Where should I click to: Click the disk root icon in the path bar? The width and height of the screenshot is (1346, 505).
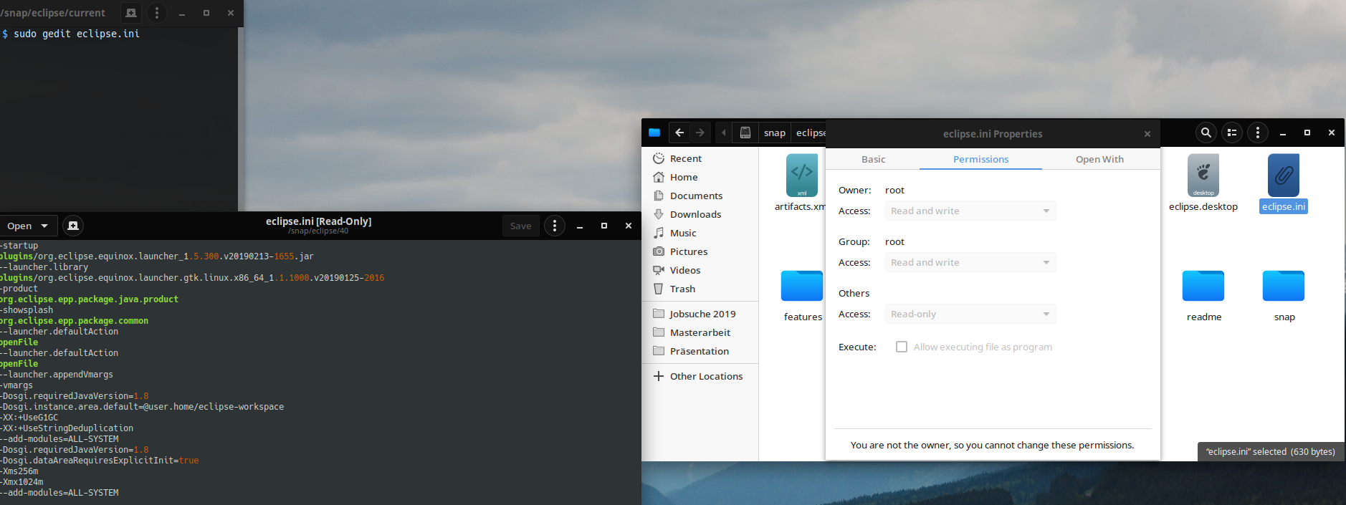tap(745, 133)
